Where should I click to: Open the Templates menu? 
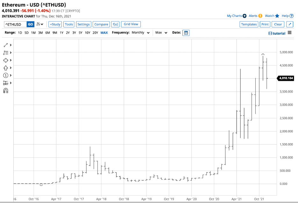(x=249, y=24)
